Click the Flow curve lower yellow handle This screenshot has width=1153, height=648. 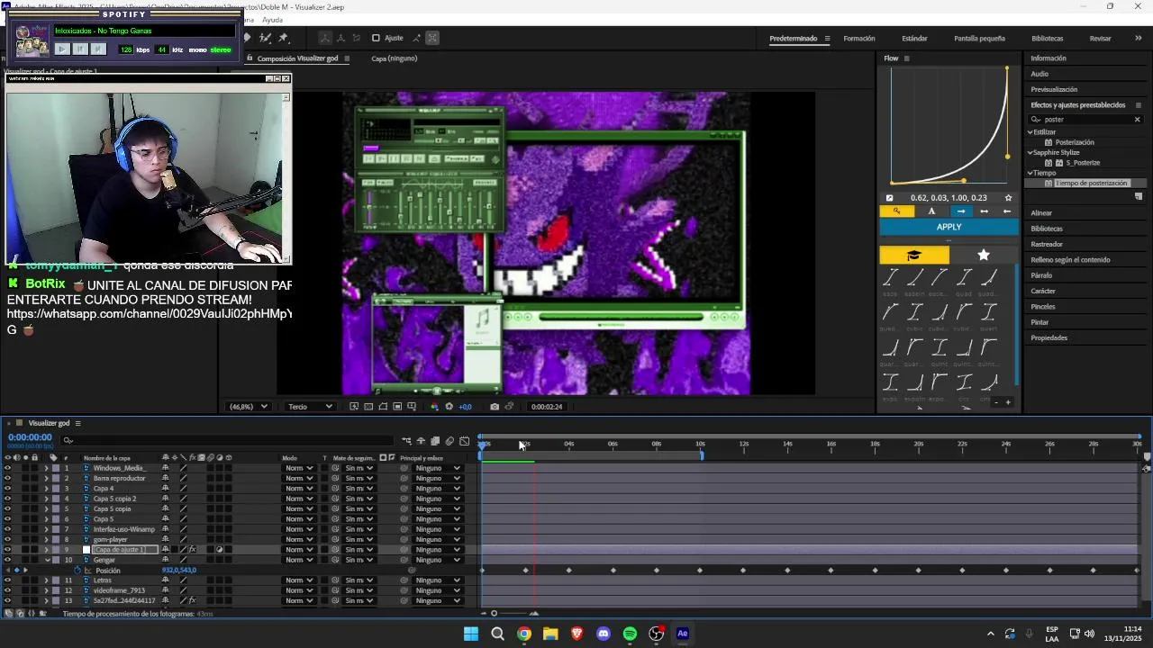(x=964, y=182)
